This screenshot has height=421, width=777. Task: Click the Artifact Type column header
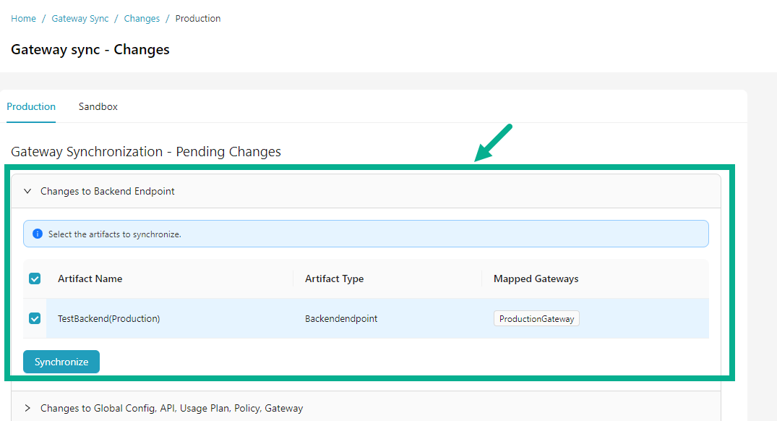(334, 278)
